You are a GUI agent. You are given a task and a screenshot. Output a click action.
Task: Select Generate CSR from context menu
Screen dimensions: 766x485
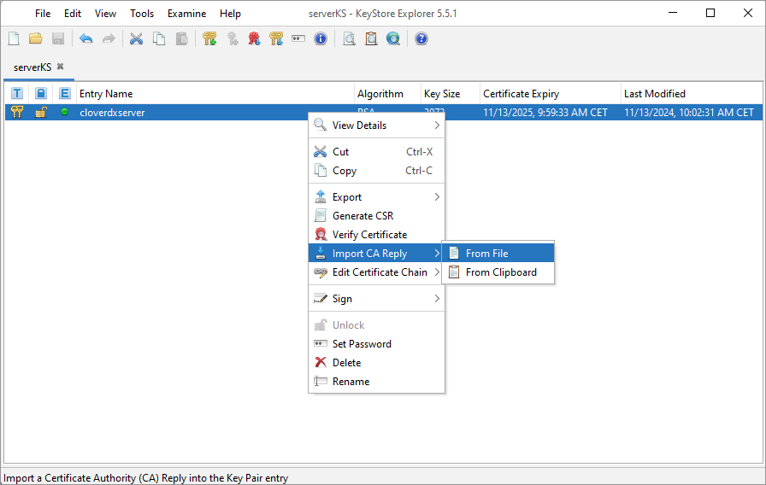[x=362, y=216]
